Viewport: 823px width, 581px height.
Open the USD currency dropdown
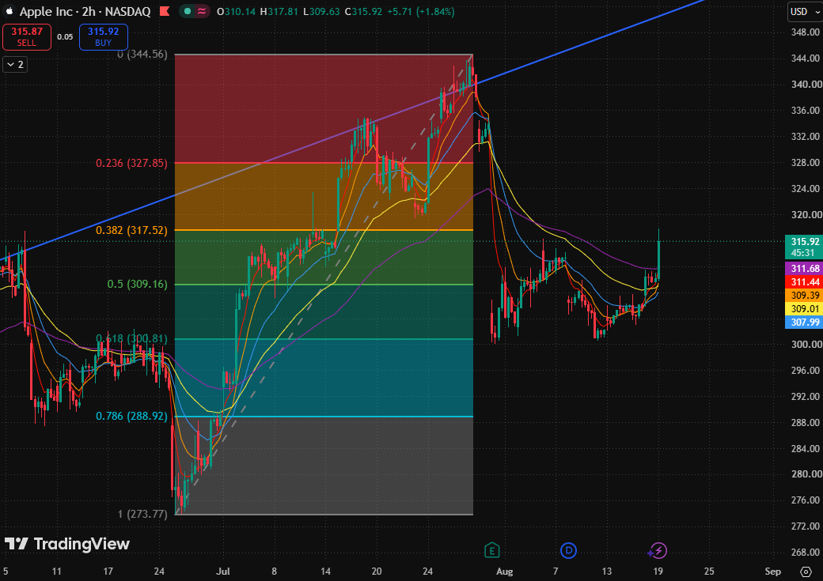[805, 12]
